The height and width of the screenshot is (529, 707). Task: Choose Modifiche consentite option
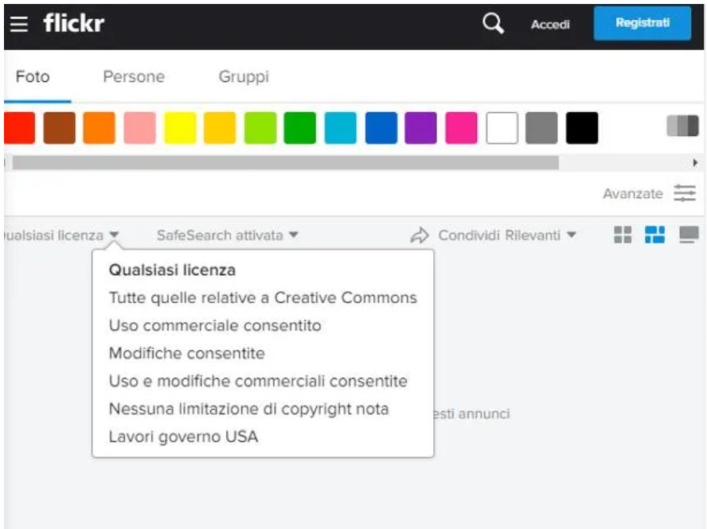point(186,353)
